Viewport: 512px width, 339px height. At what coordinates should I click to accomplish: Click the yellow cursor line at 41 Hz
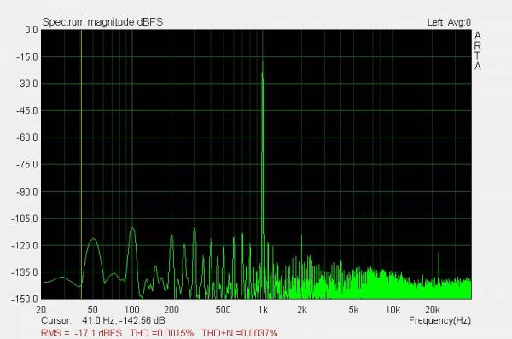(81, 163)
